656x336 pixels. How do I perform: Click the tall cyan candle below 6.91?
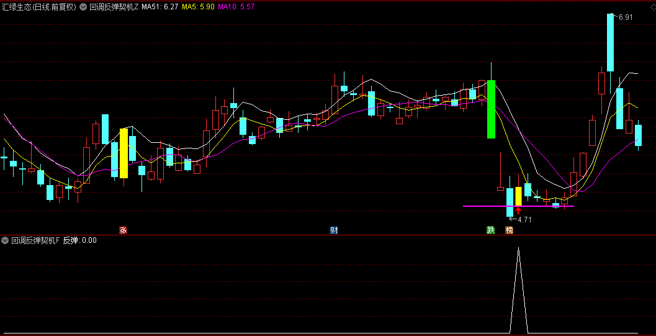click(611, 43)
